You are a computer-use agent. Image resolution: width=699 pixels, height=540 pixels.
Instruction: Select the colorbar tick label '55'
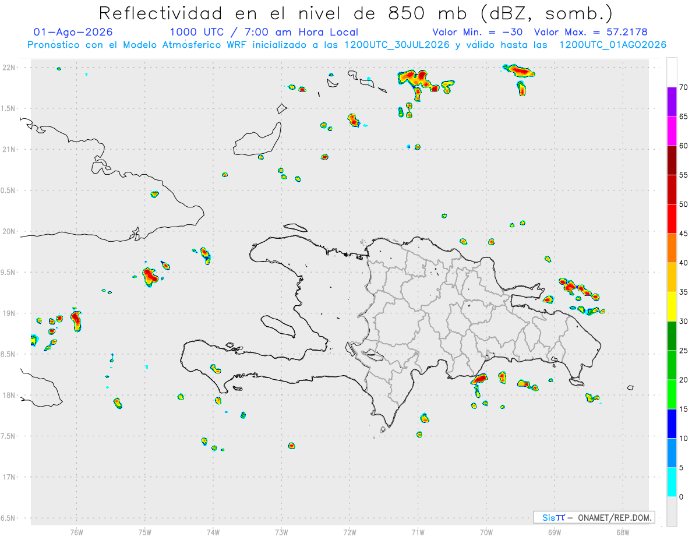coord(683,175)
